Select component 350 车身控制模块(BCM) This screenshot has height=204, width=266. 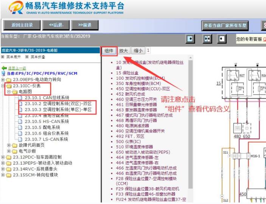point(138,83)
